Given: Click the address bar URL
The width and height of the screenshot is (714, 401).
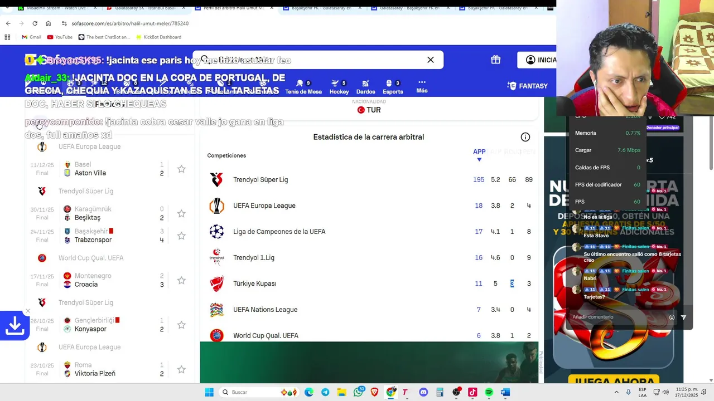Looking at the screenshot, I should [x=129, y=23].
